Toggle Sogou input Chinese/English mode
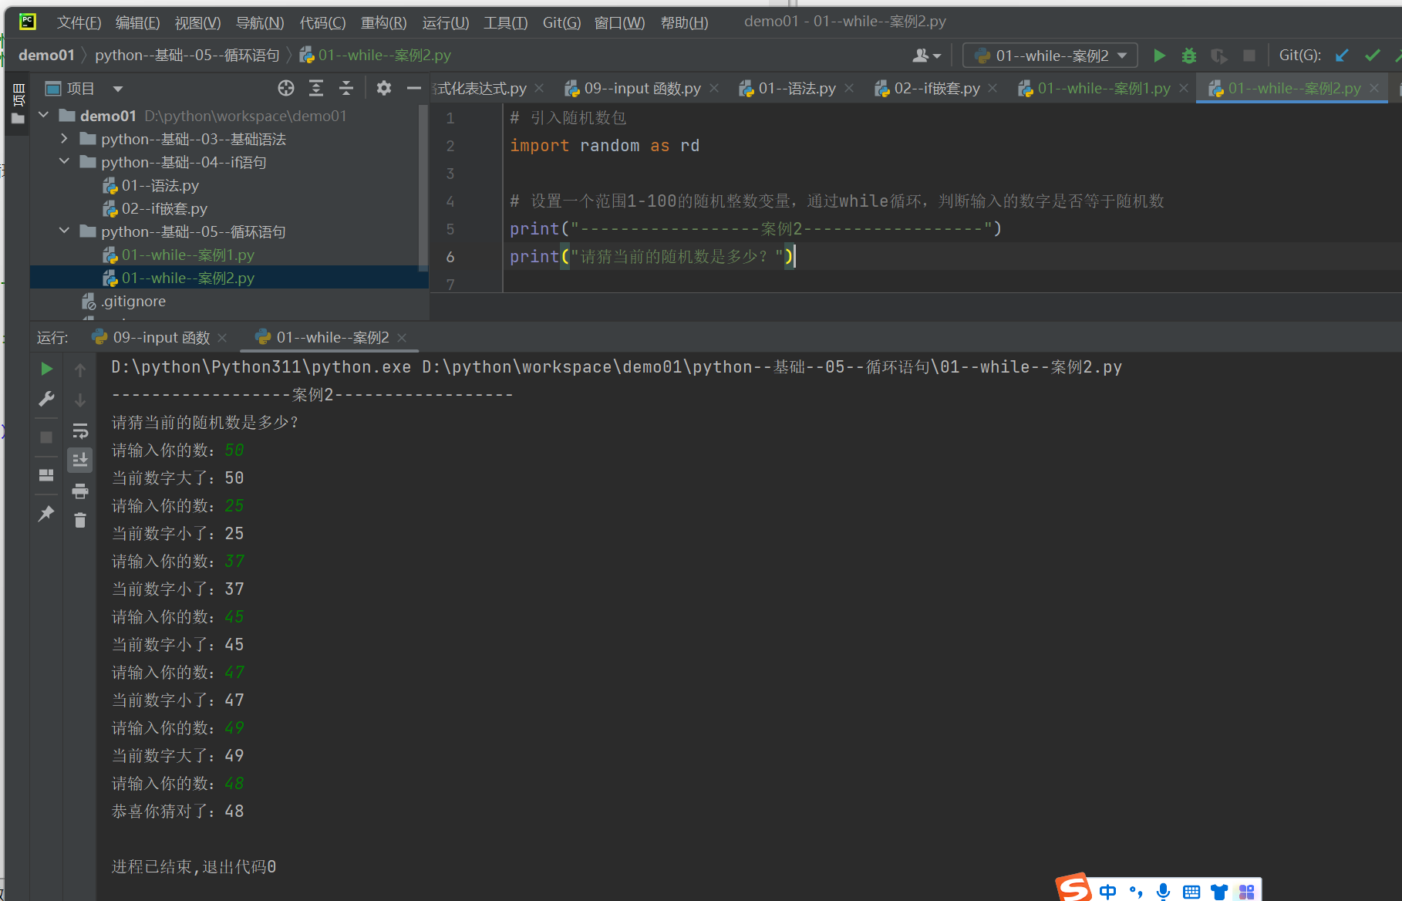 pyautogui.click(x=1107, y=892)
